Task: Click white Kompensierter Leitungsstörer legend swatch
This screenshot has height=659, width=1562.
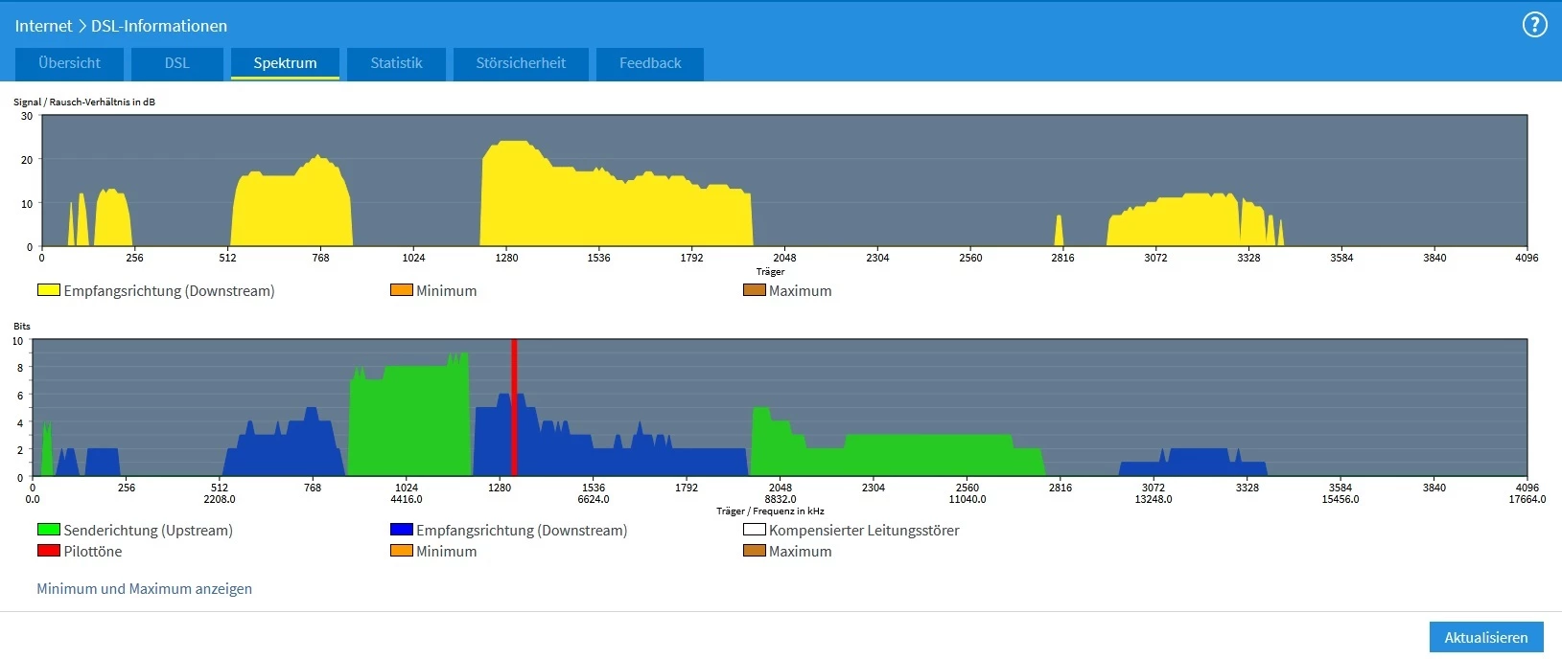Action: click(754, 530)
